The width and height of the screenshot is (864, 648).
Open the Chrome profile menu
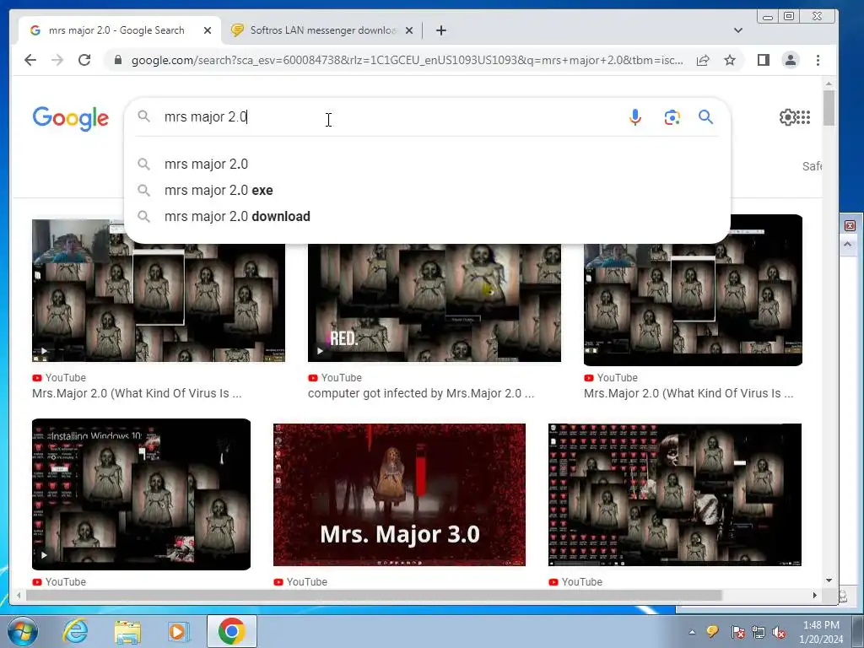tap(790, 60)
